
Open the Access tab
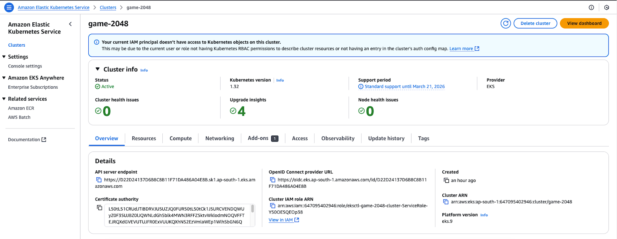click(x=300, y=138)
